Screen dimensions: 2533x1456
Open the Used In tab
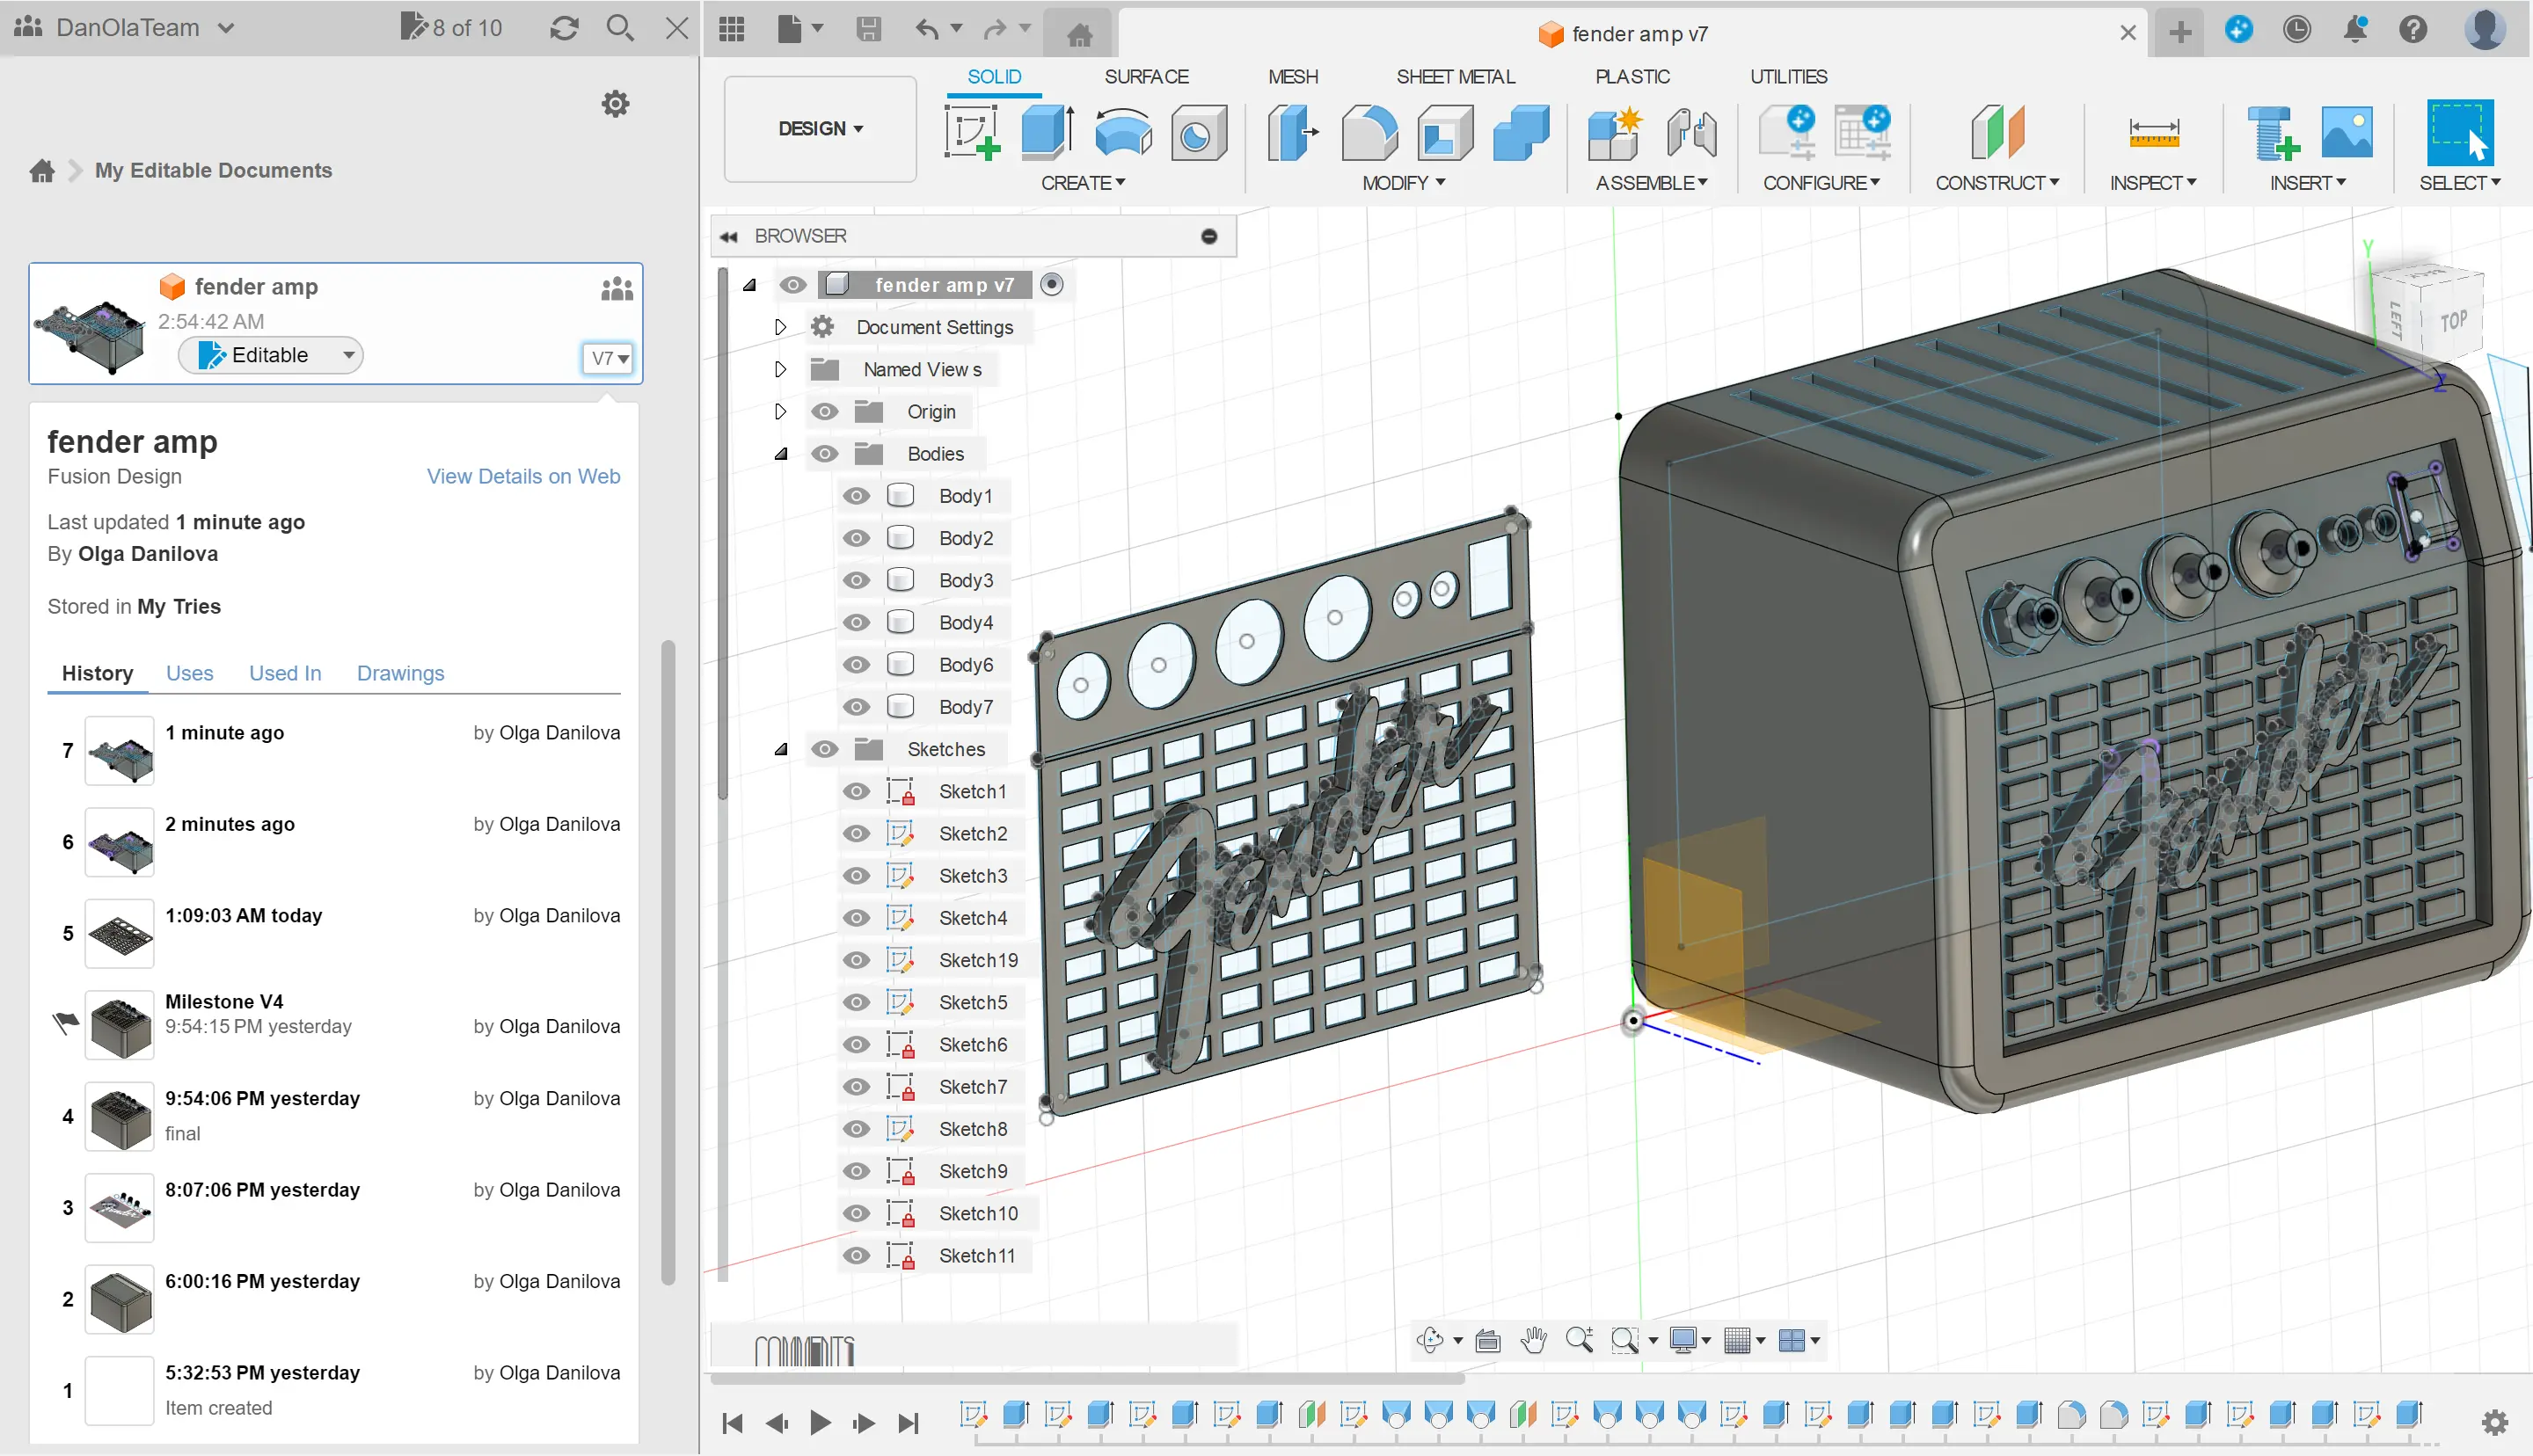[285, 673]
